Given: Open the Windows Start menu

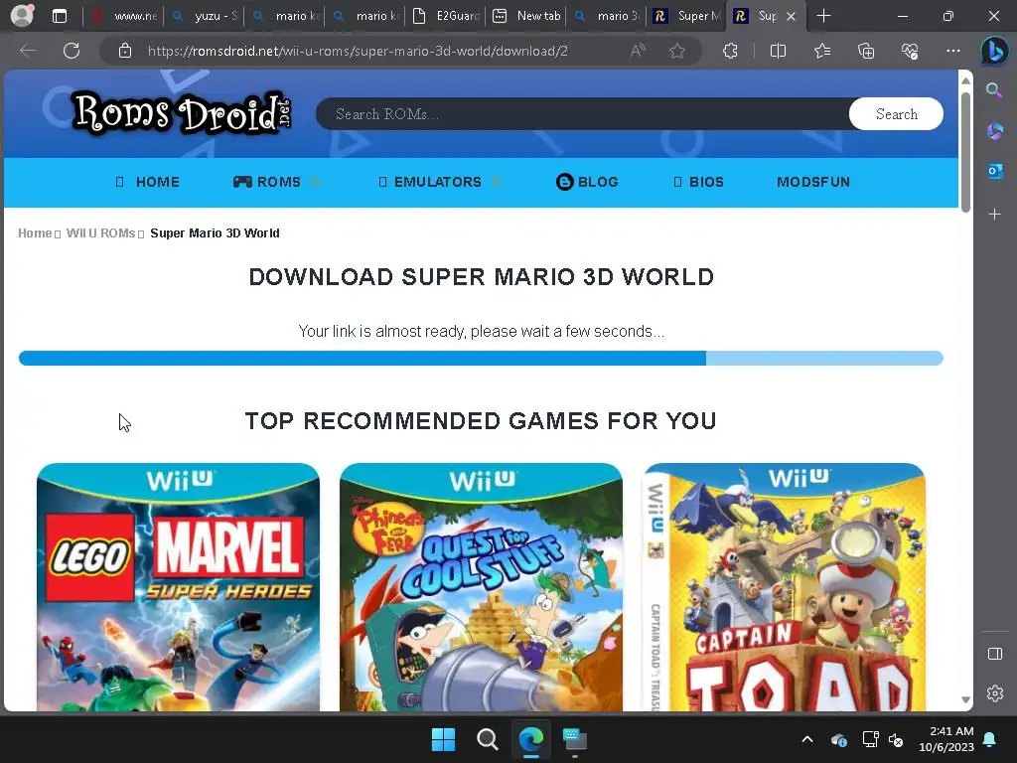Looking at the screenshot, I should coord(444,739).
